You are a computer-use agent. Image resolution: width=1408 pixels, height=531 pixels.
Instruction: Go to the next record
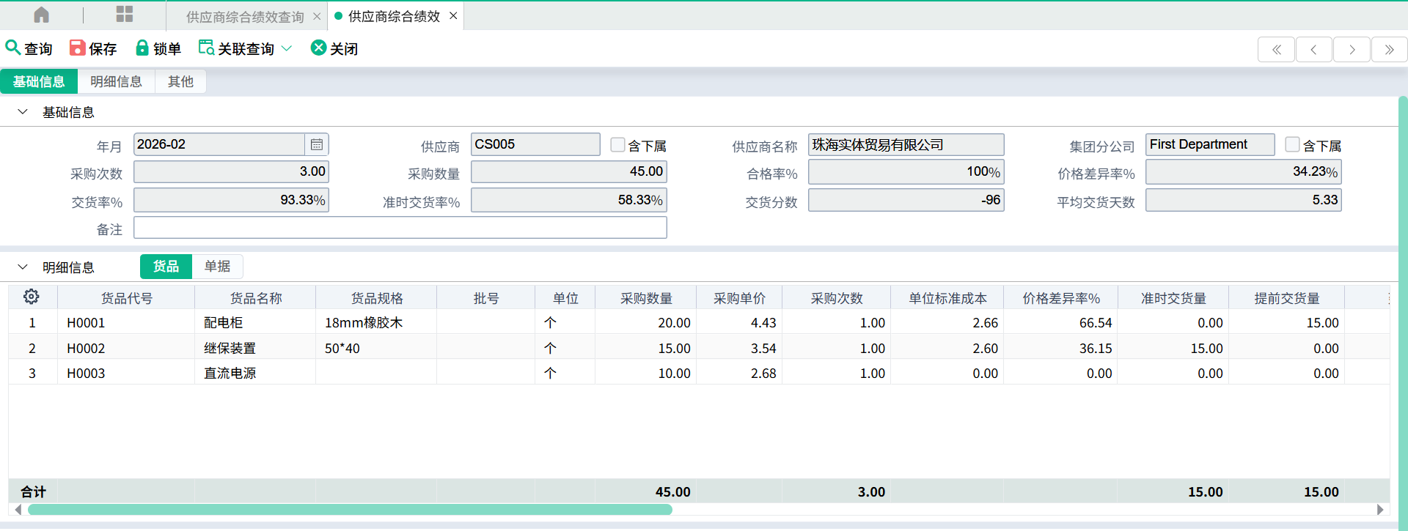1352,50
